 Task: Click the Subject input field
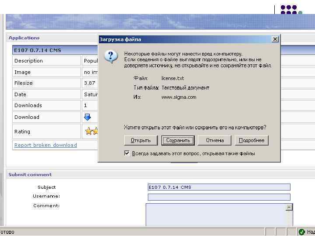tap(219, 187)
